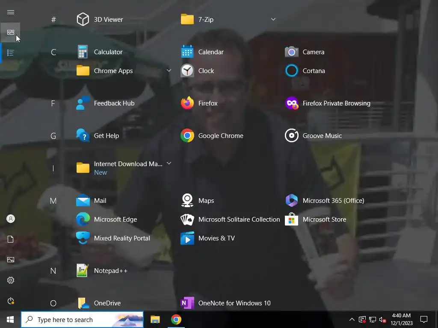Open Groove Music icon
This screenshot has width=438, height=328.
point(292,135)
